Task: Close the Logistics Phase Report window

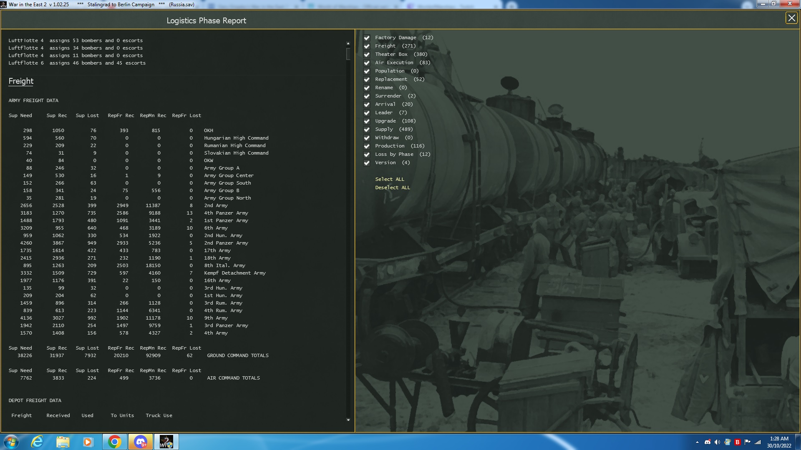Action: tap(791, 18)
